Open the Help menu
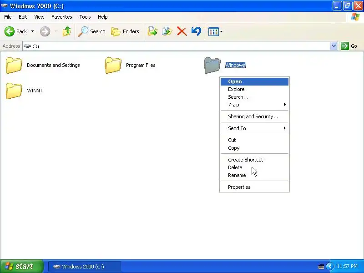364x273 pixels. click(103, 17)
